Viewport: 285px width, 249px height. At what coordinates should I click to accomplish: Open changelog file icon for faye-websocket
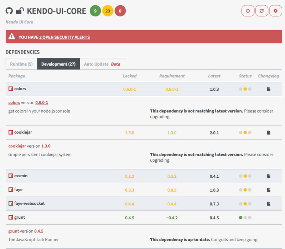click(x=269, y=204)
